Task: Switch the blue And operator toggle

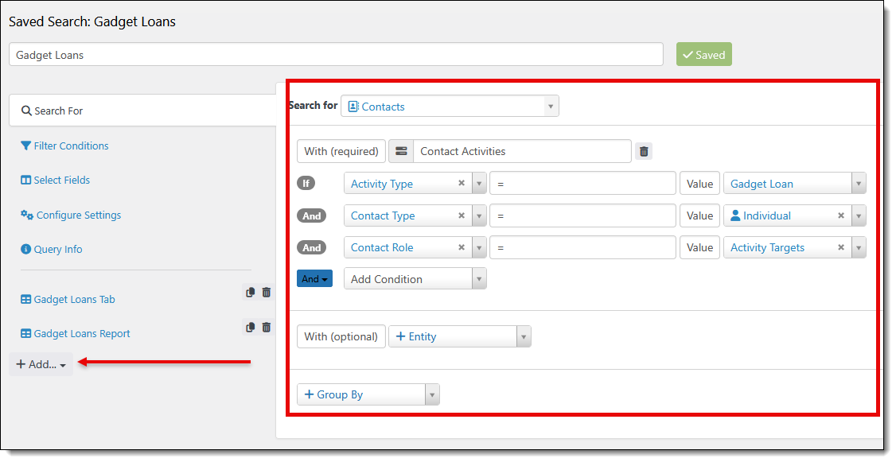Action: [314, 279]
